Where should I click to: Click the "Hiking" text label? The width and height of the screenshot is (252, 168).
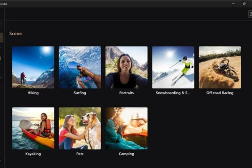click(x=33, y=93)
